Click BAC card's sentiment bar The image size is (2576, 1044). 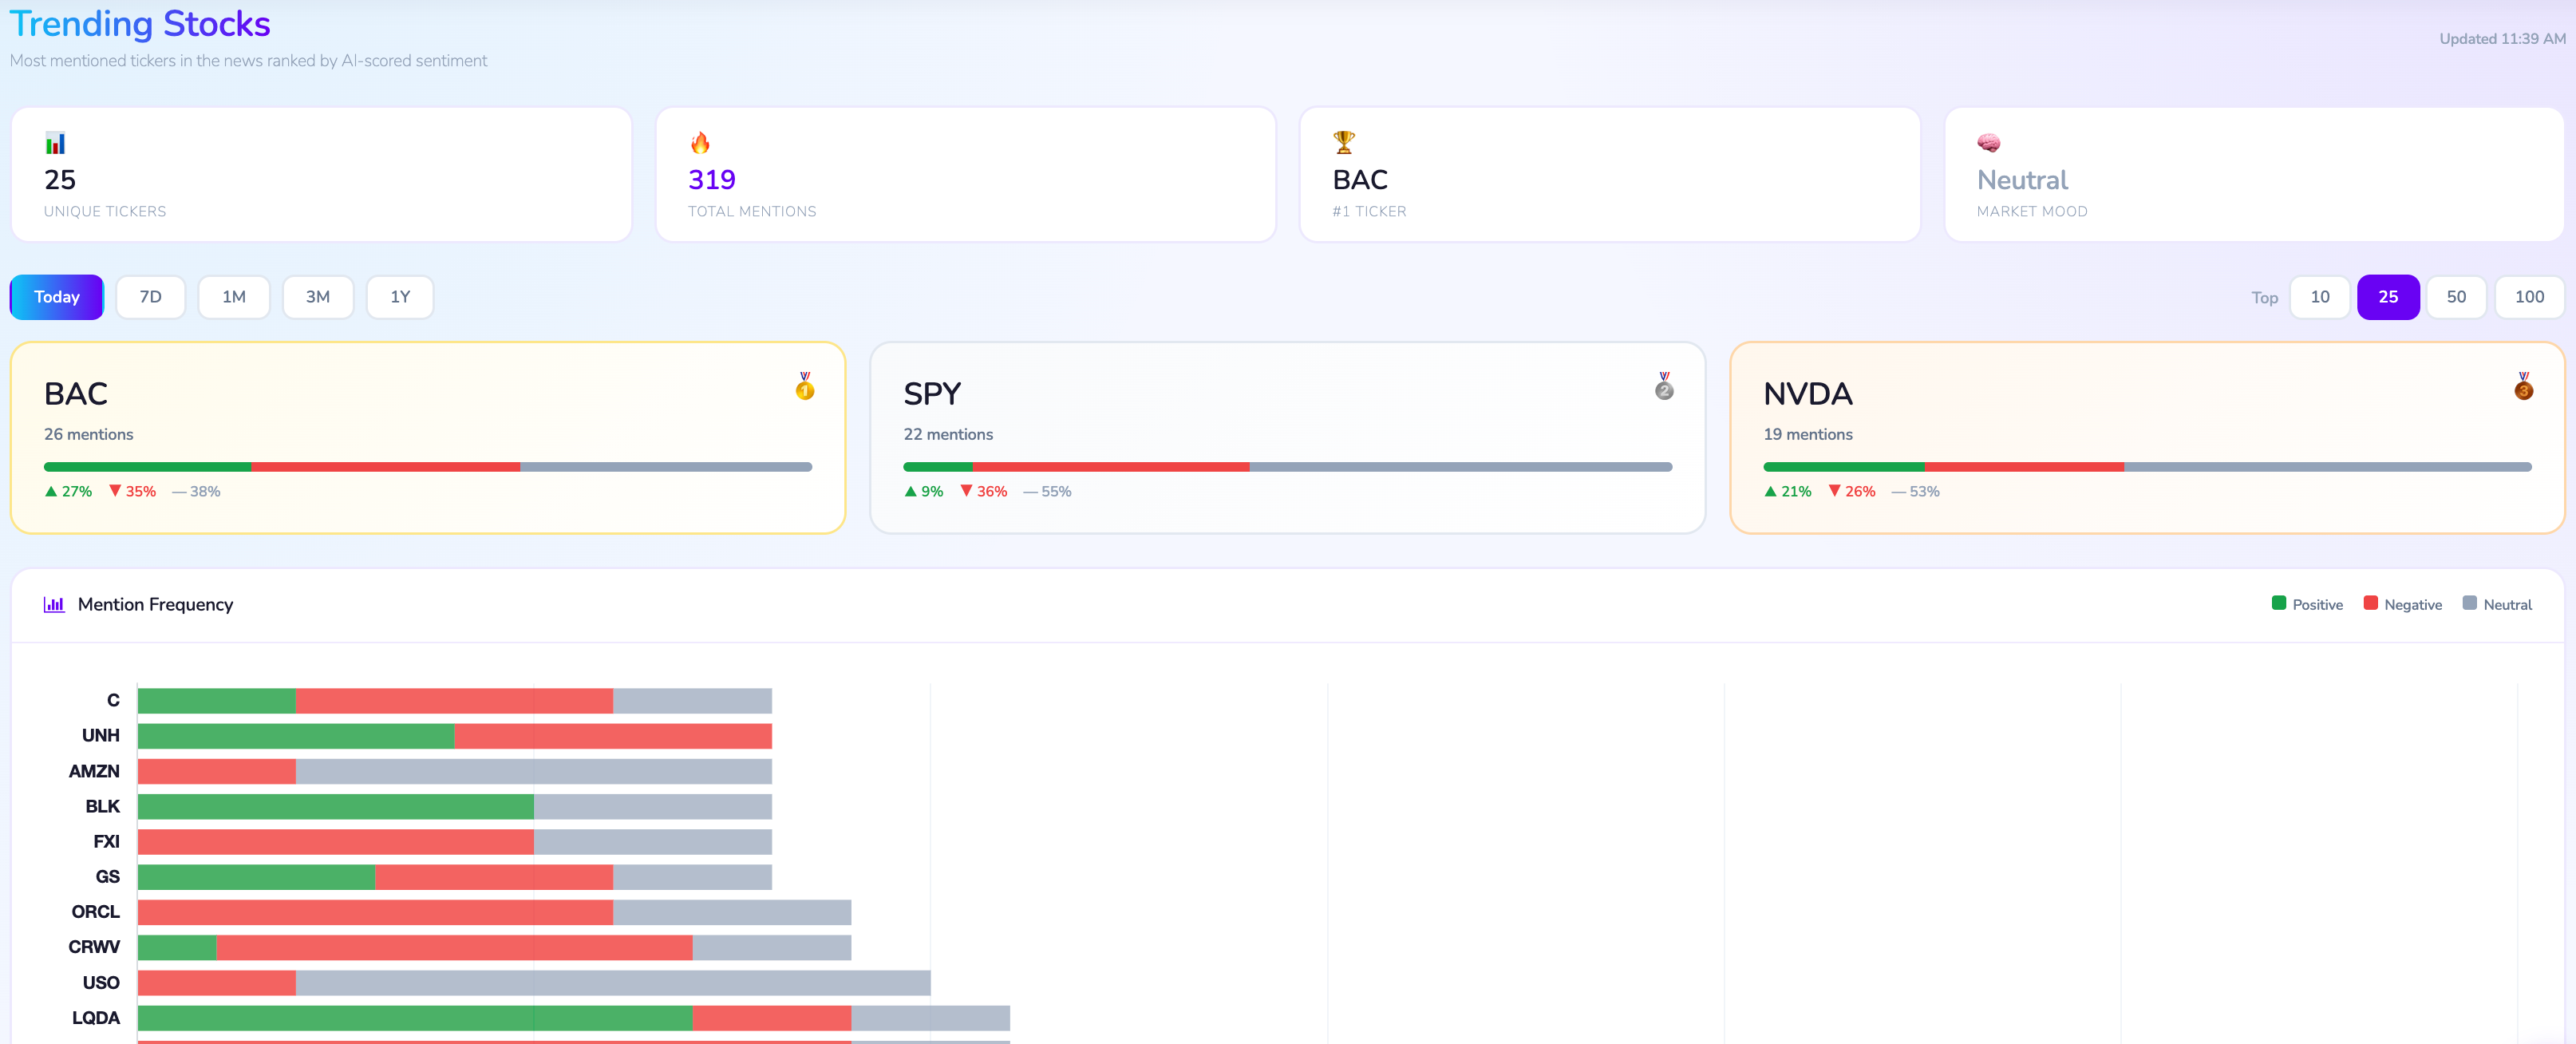click(428, 467)
